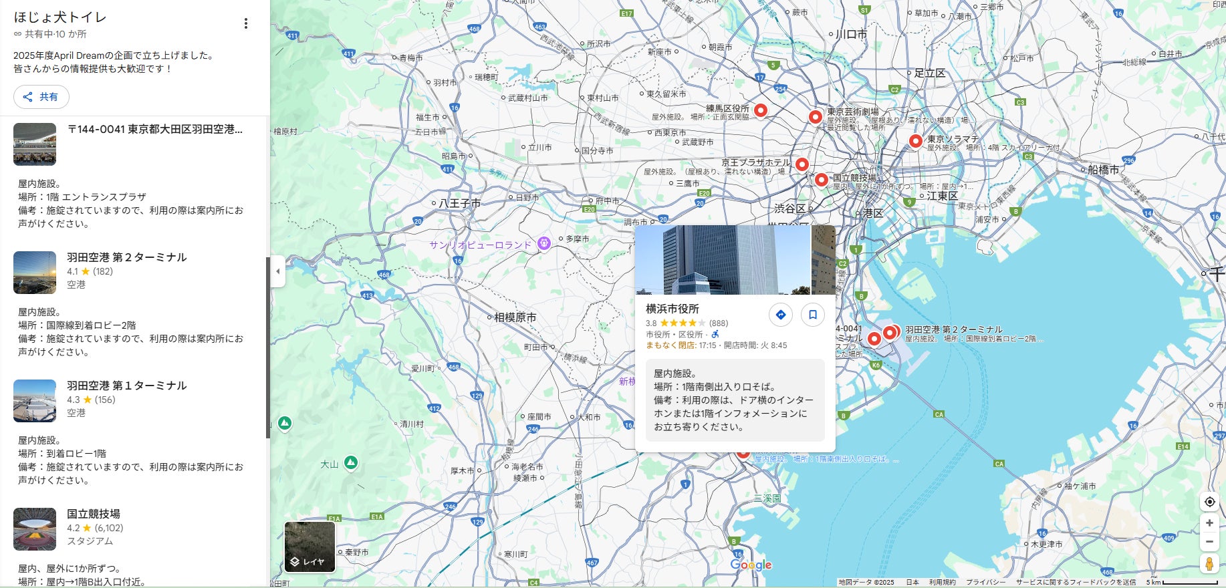Open the 日本 region link in footer

point(912,583)
